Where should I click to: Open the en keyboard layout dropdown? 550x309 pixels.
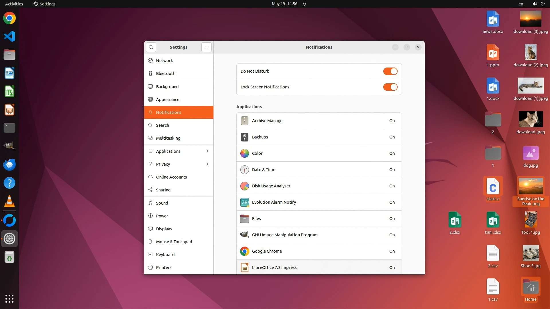[x=520, y=4]
